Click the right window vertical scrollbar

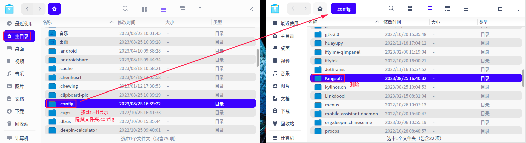pyautogui.click(x=523, y=79)
